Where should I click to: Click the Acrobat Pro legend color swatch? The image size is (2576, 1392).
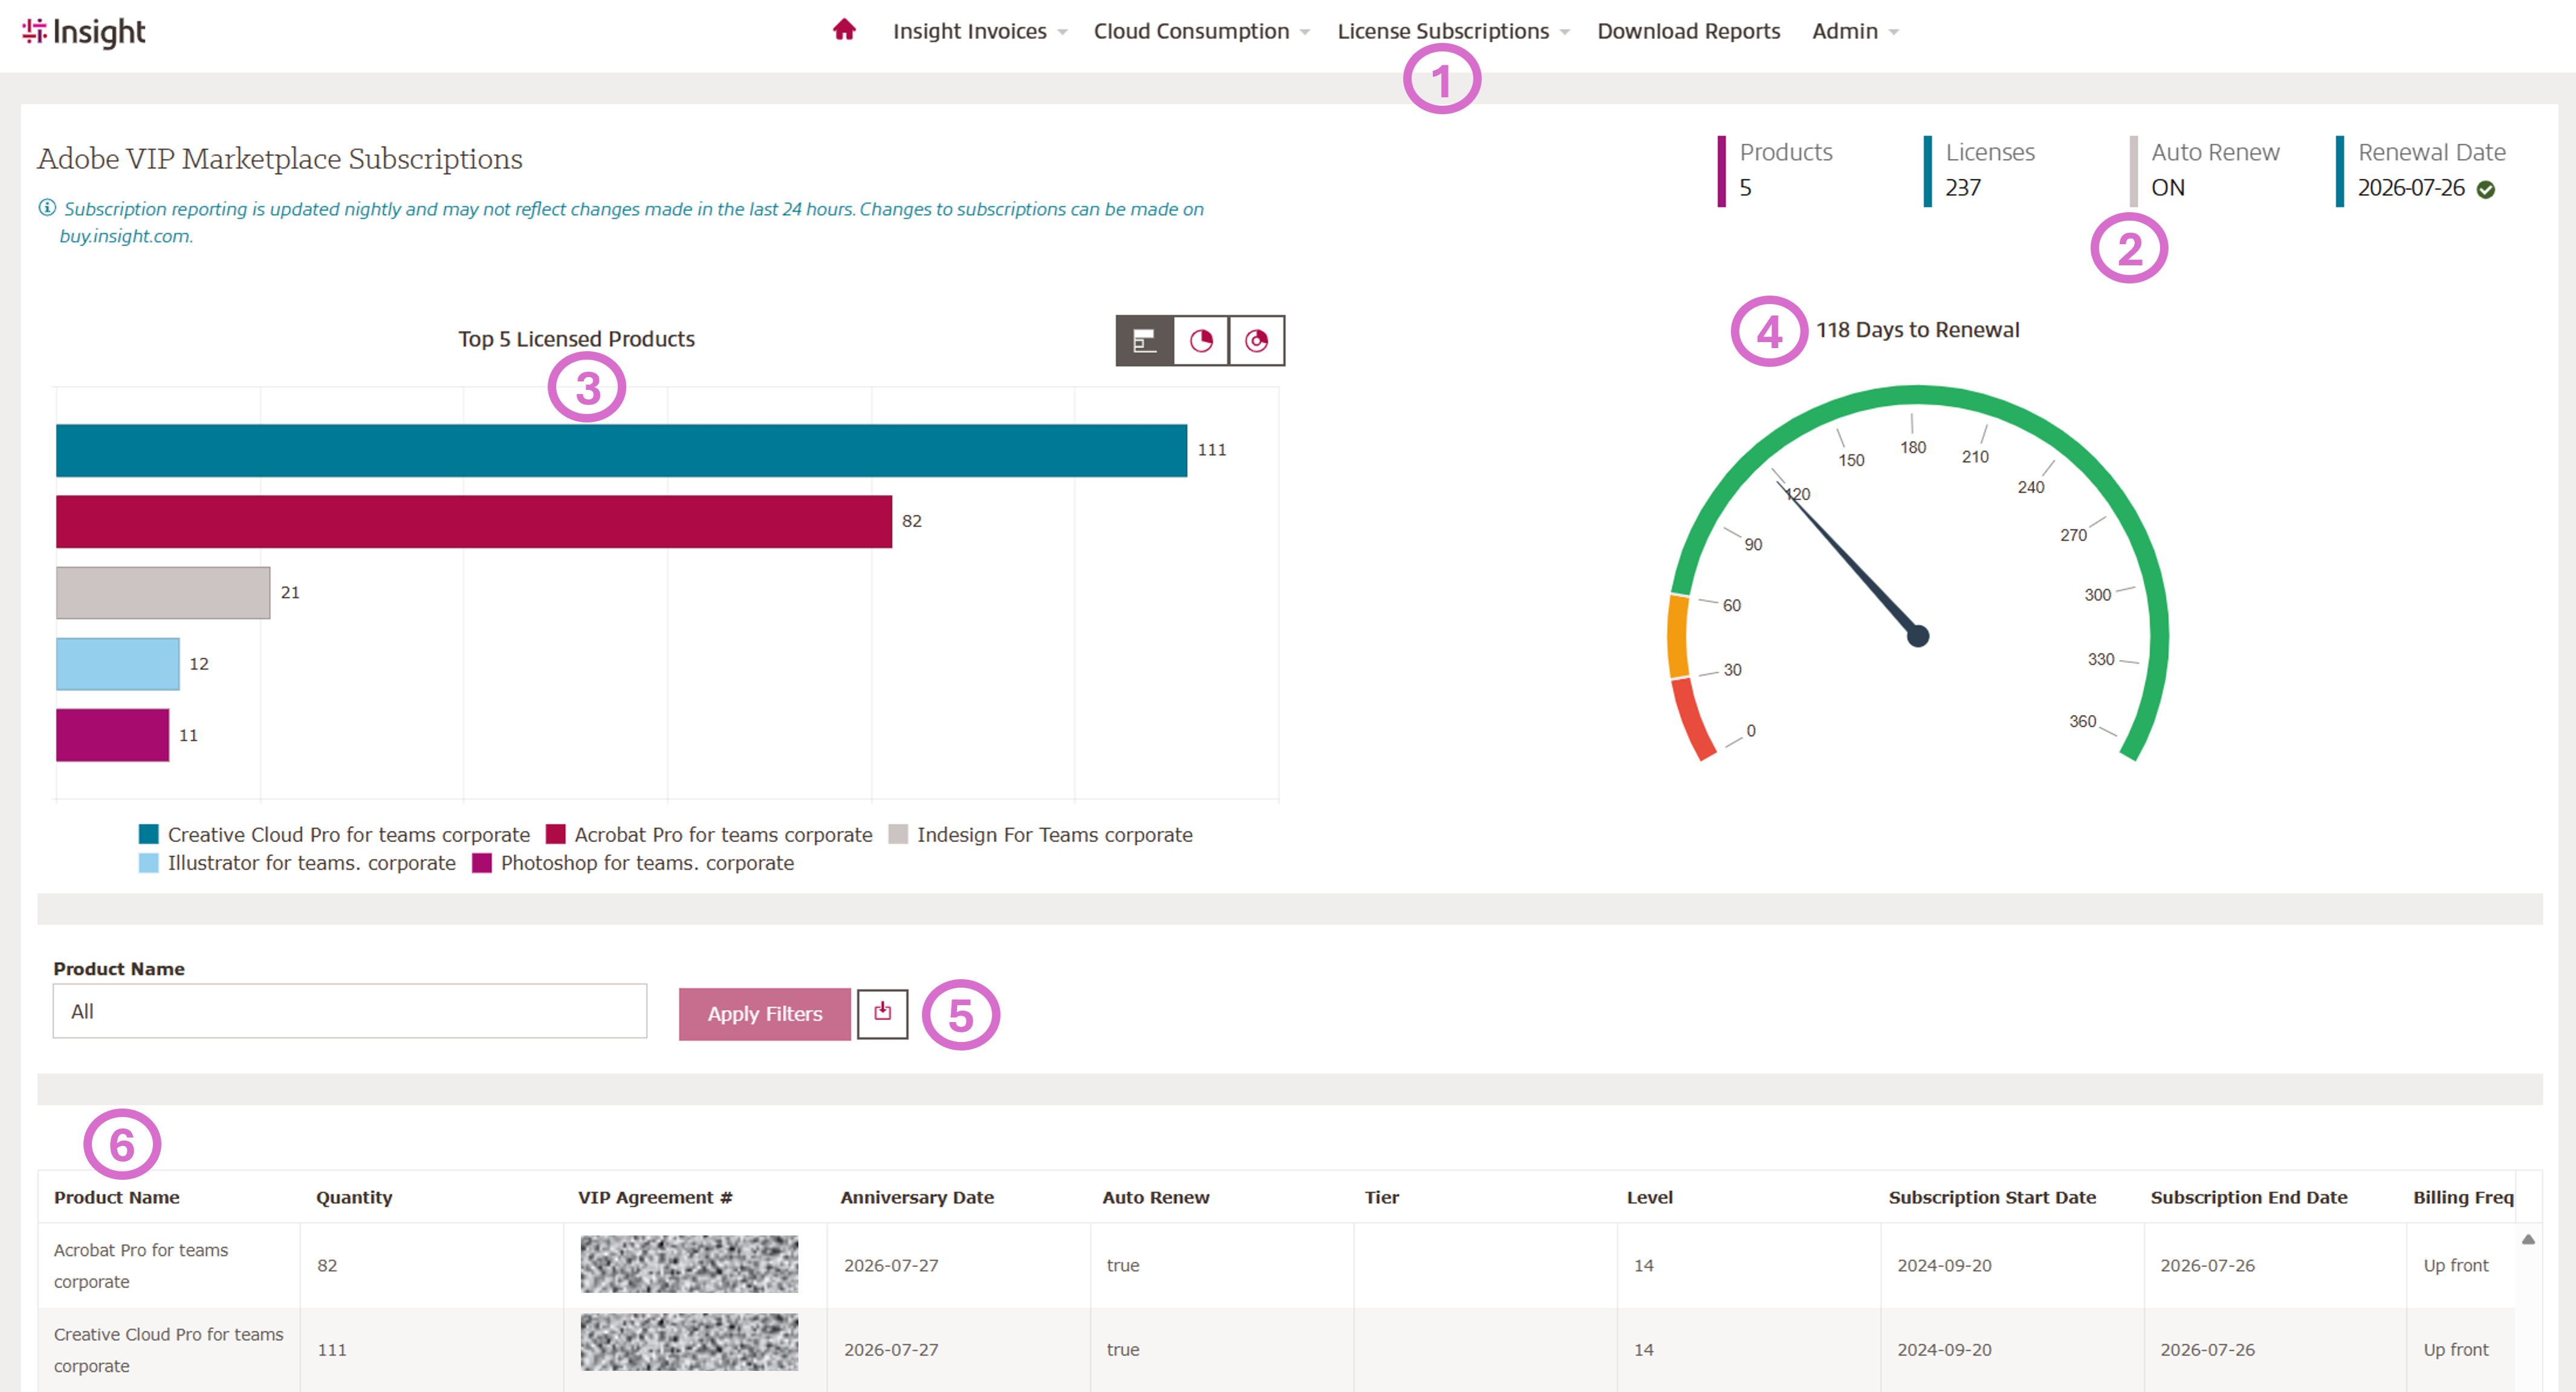[556, 834]
